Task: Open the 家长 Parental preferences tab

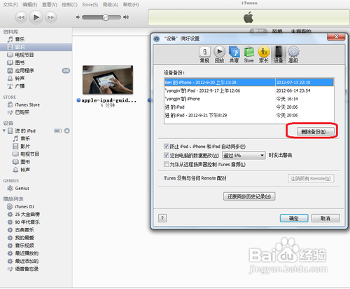Action: click(264, 55)
